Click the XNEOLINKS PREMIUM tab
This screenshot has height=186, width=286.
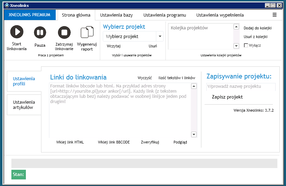[30, 15]
